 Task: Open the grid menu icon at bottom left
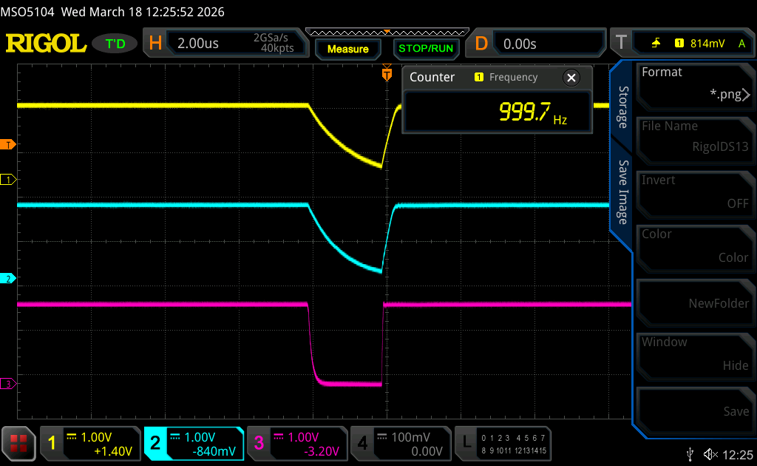(x=19, y=444)
